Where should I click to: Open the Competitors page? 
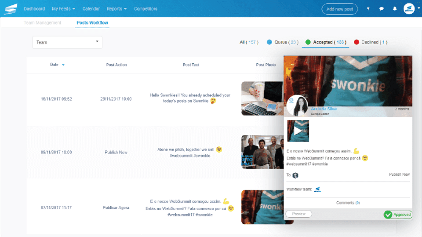(x=146, y=9)
